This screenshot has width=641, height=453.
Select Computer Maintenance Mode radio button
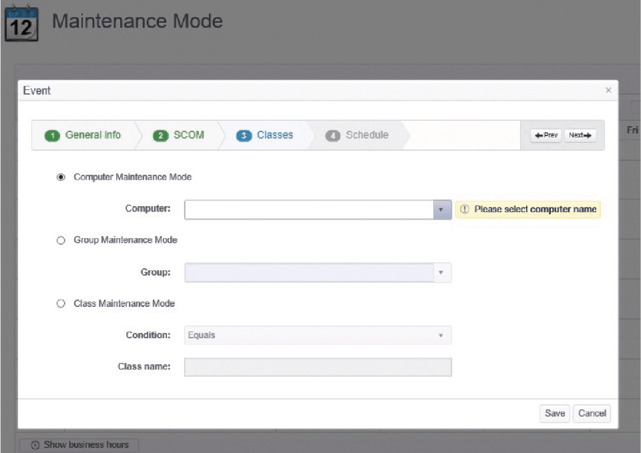tap(61, 177)
